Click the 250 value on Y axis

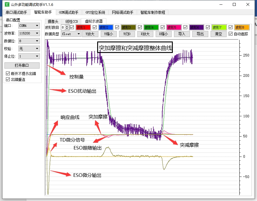pos(246,55)
